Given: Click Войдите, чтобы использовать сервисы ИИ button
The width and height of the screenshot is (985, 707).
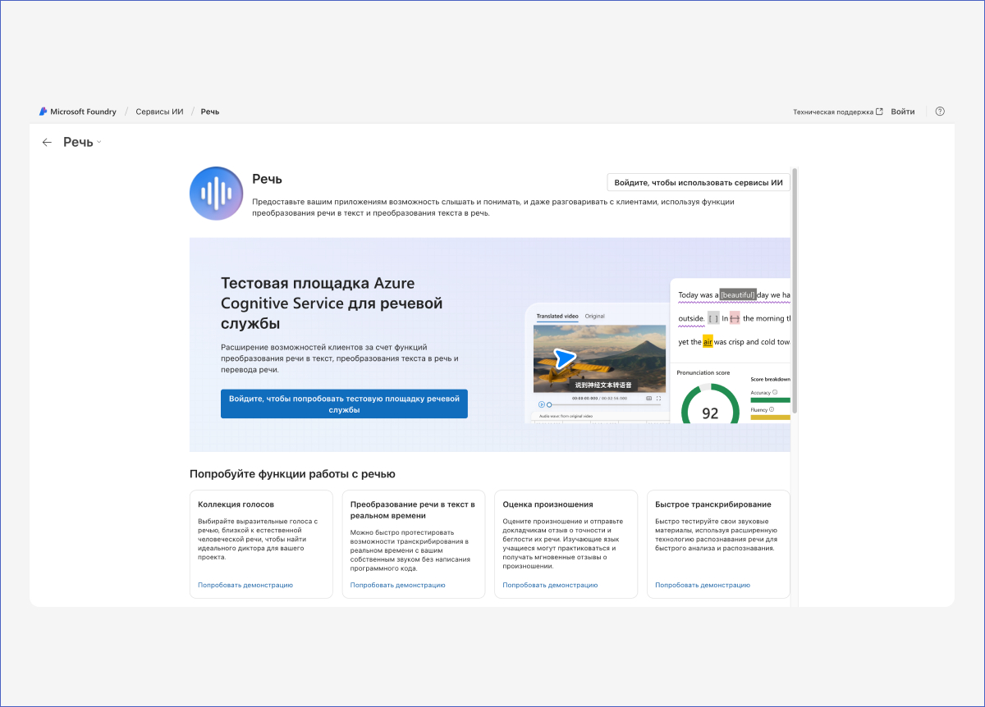Looking at the screenshot, I should [699, 182].
